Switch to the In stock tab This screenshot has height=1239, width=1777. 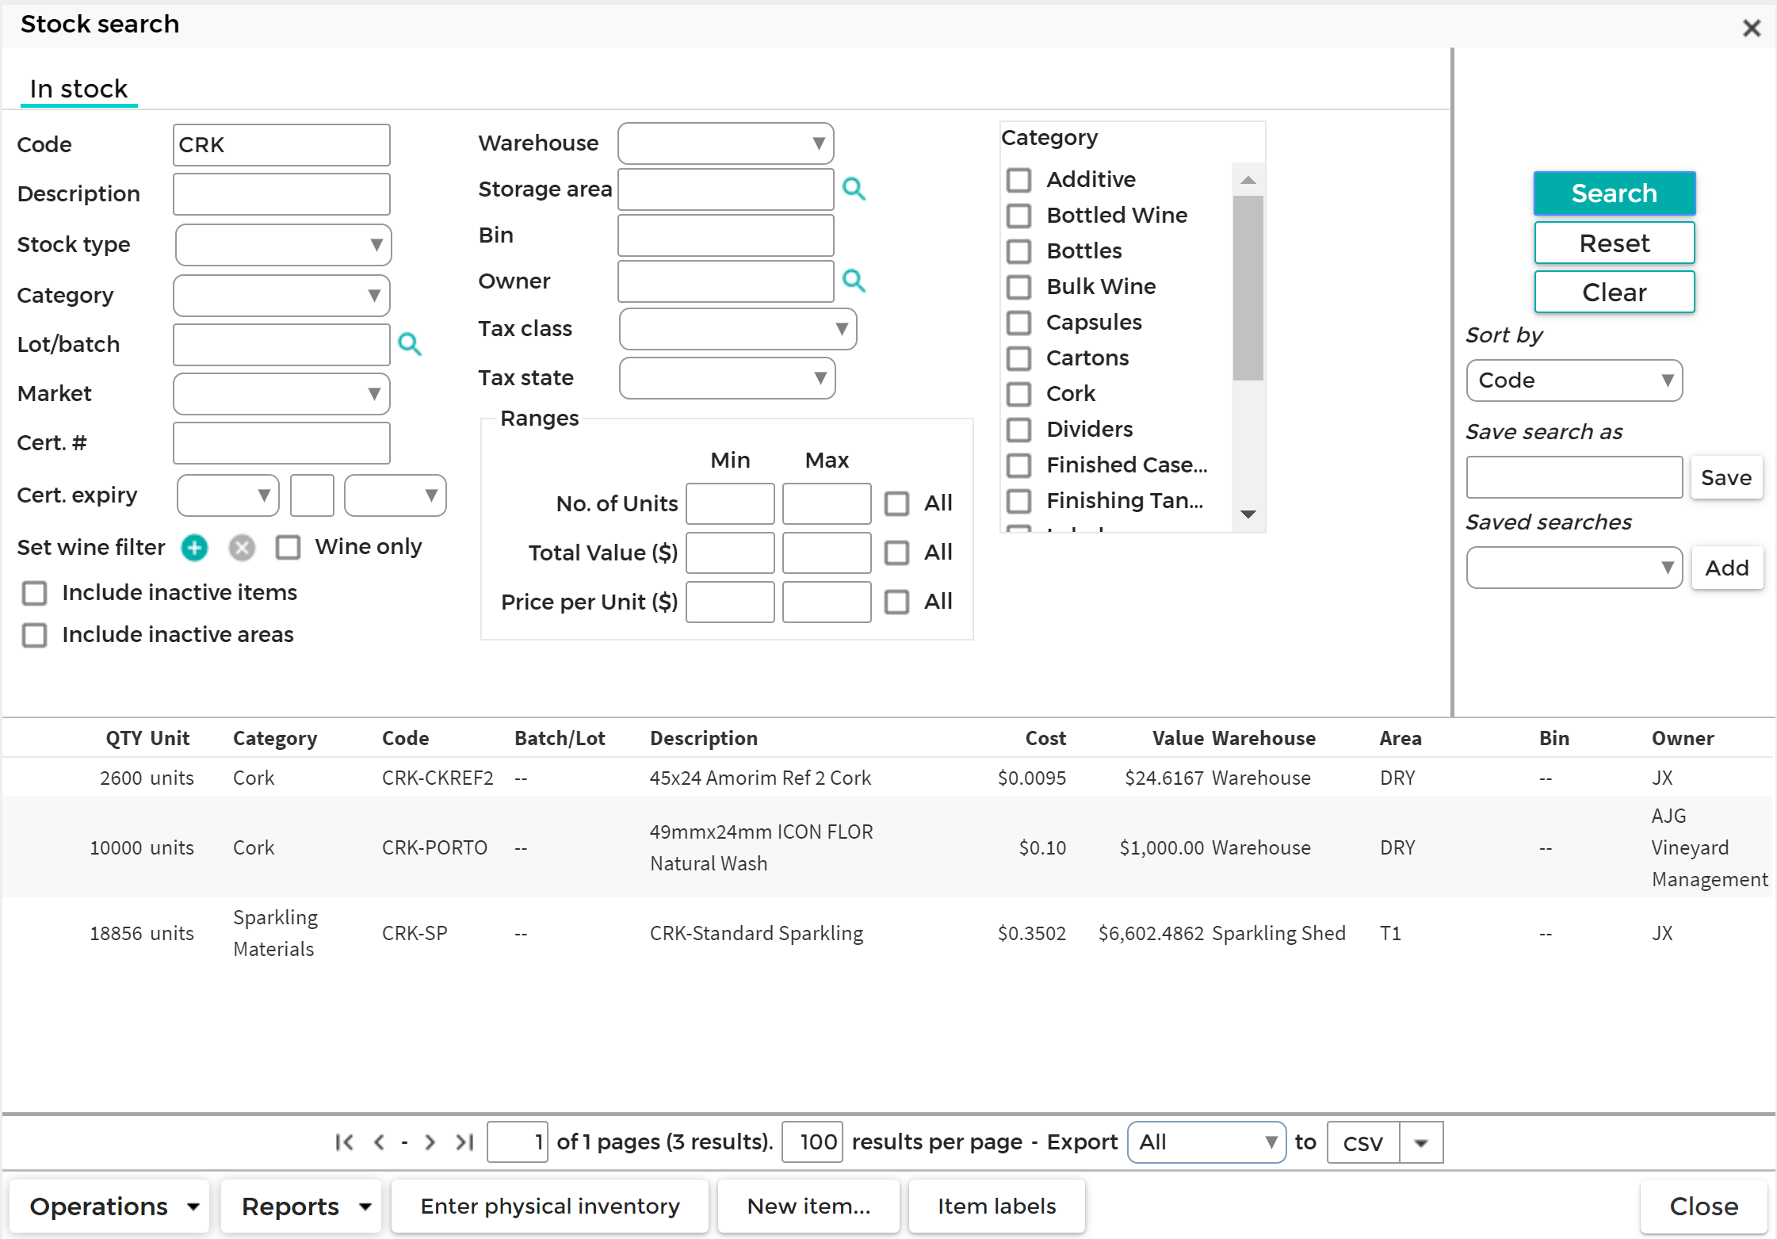(78, 89)
